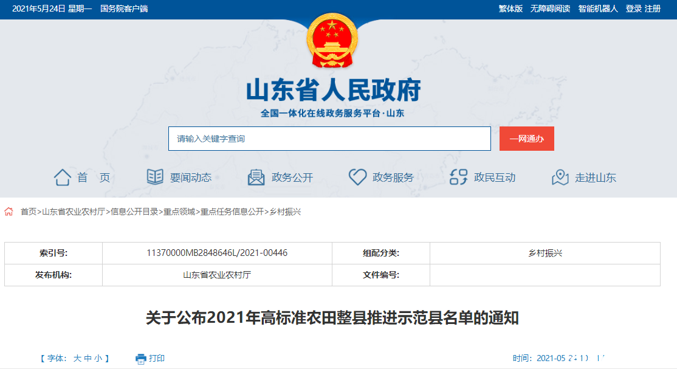
Task: Click the 注册 register link
Action: point(653,9)
